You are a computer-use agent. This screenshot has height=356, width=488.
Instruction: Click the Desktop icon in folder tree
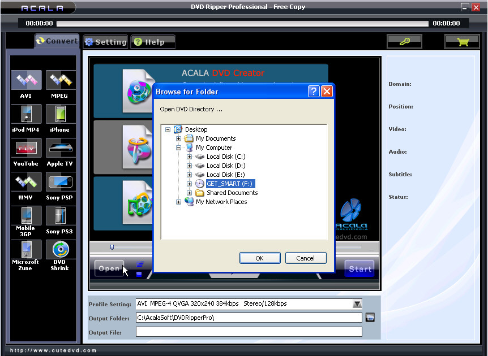tap(178, 129)
